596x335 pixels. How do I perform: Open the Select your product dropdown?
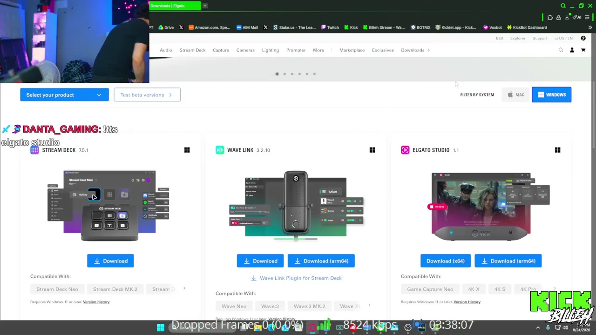point(64,95)
